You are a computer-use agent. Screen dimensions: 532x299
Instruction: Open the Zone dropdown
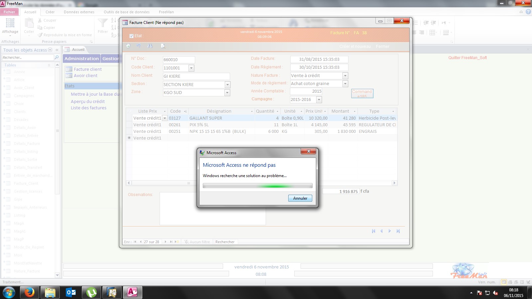point(227,93)
